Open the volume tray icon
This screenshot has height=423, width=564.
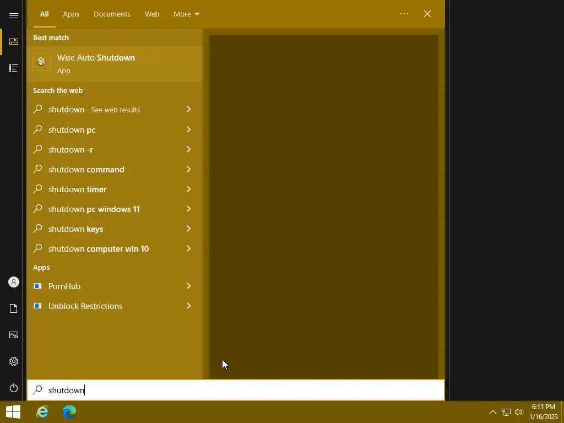tap(519, 412)
